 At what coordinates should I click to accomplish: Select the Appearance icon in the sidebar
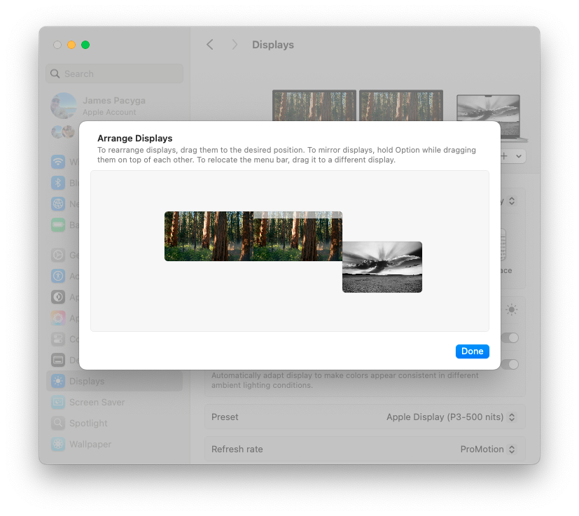58,297
